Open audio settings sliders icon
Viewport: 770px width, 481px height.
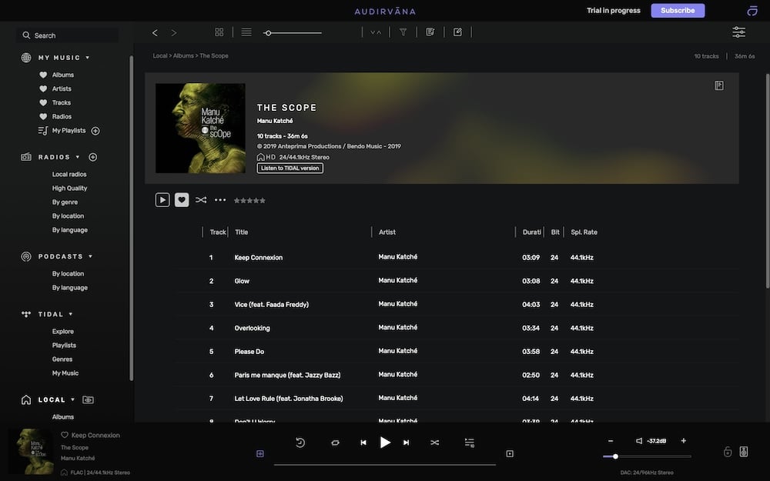click(738, 32)
